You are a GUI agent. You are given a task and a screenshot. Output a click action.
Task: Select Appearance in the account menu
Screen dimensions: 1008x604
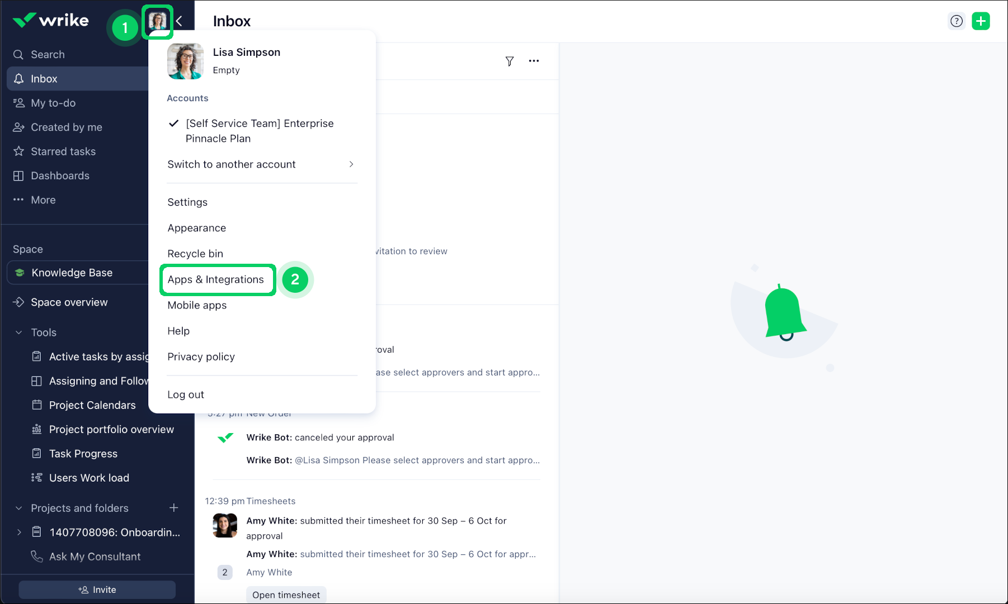click(196, 228)
